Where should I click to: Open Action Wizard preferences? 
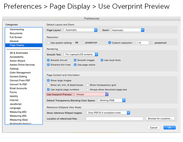point(17,61)
